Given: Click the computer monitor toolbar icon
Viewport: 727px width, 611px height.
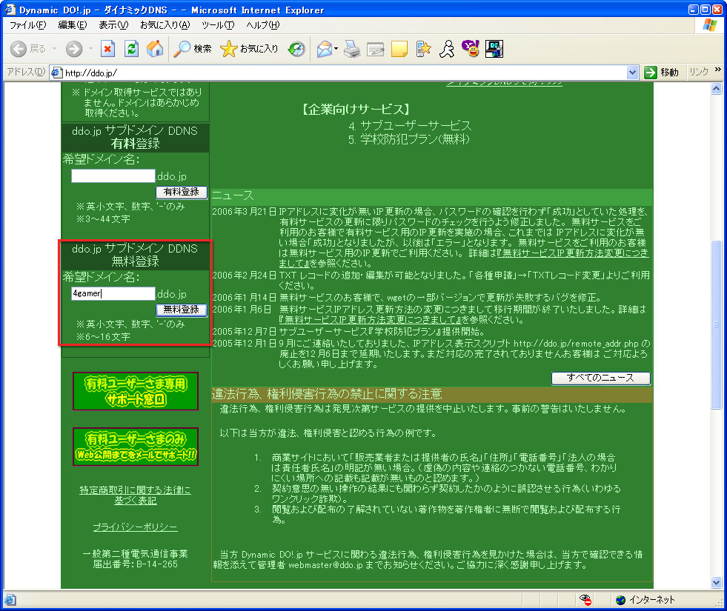Looking at the screenshot, I should pyautogui.click(x=494, y=49).
